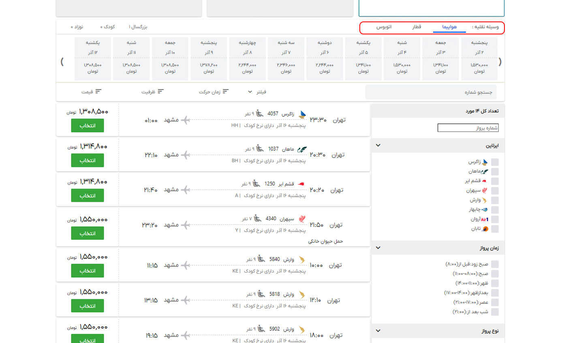This screenshot has width=564, height=343.
Task: Enable the شب بعد از 21:00 time filter
Action: (x=495, y=312)
